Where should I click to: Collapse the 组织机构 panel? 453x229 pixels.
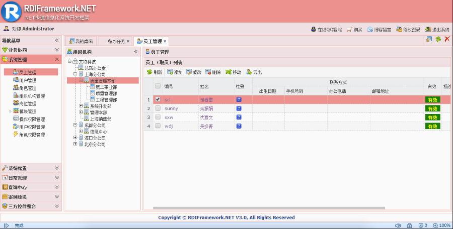point(136,52)
